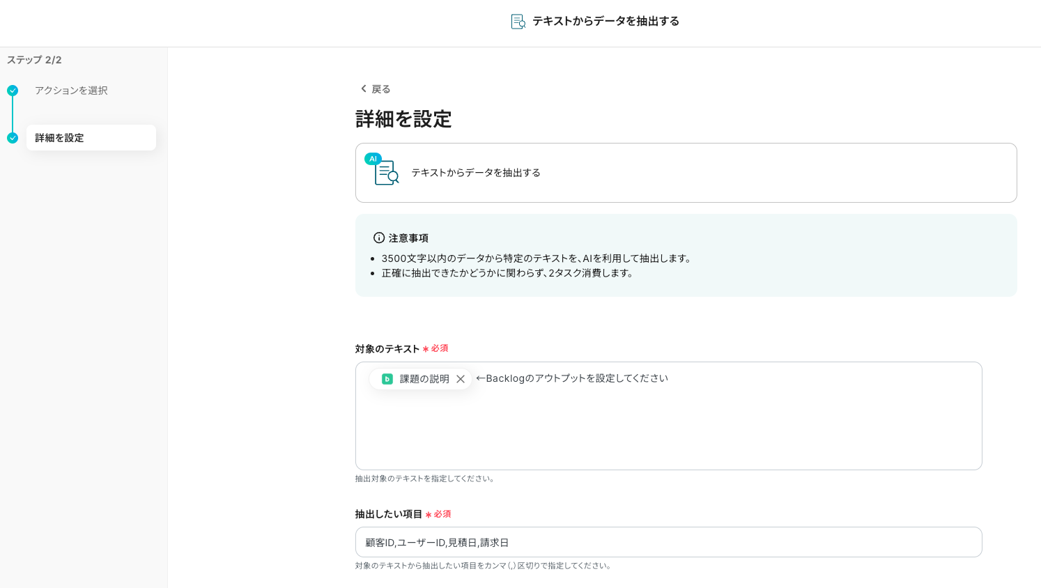
Task: Click the 詳細を設定 page heading
Action: coord(403,119)
